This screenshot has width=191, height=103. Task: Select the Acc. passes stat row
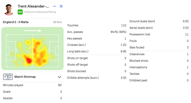tap(97, 32)
